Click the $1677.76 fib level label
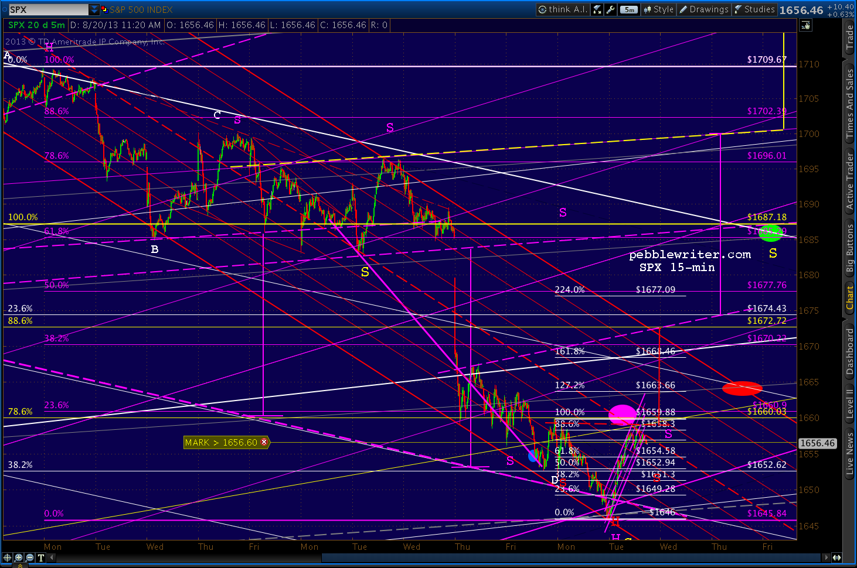This screenshot has height=568, width=857. [x=767, y=285]
